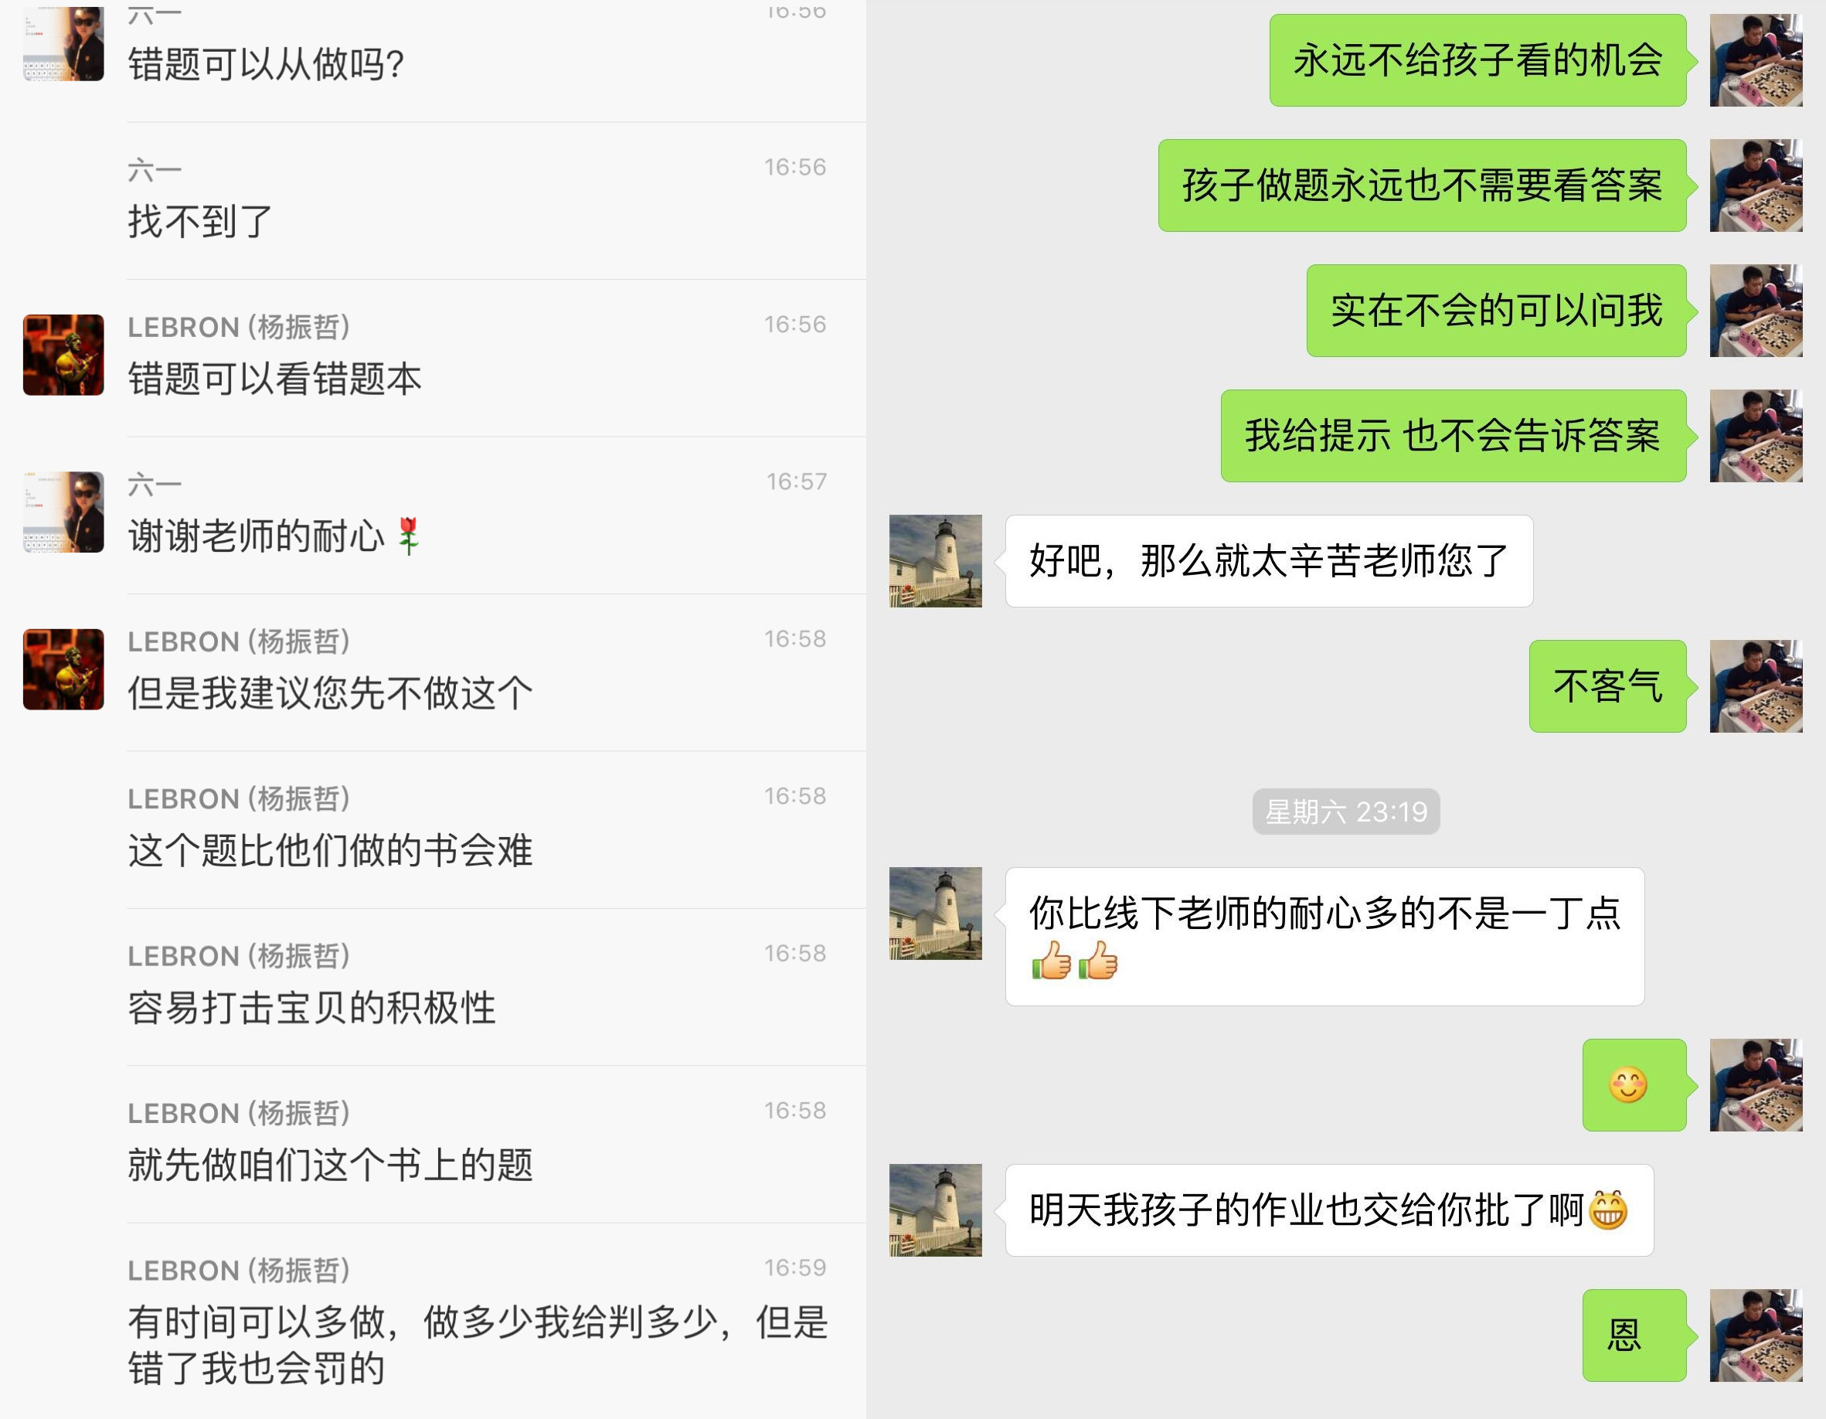Viewport: 1826px width, 1419px height.
Task: Tap lighthouse avatar beside 明天我孩子的作业 message
Action: click(936, 1210)
